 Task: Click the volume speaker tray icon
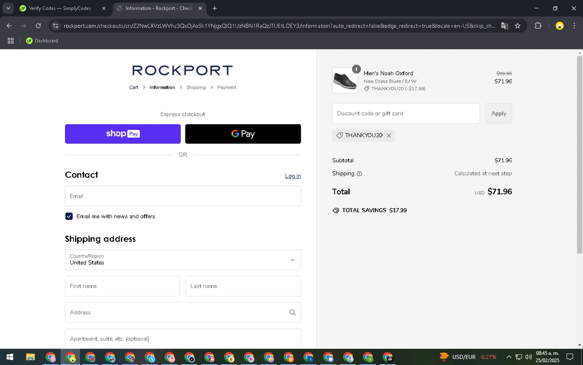tap(528, 357)
